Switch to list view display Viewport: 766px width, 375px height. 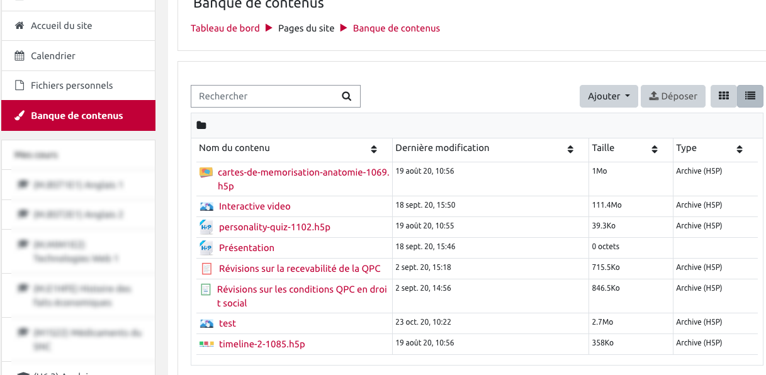750,96
